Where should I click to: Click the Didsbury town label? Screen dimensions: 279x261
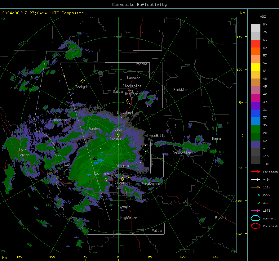pyautogui.click(x=117, y=139)
